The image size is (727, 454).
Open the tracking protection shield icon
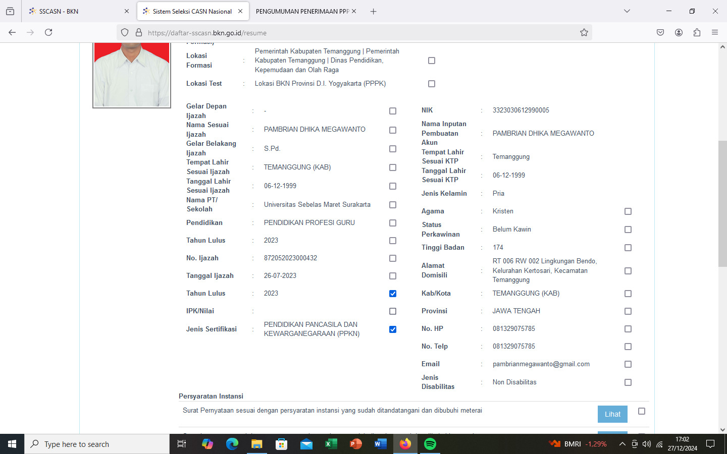tap(125, 33)
